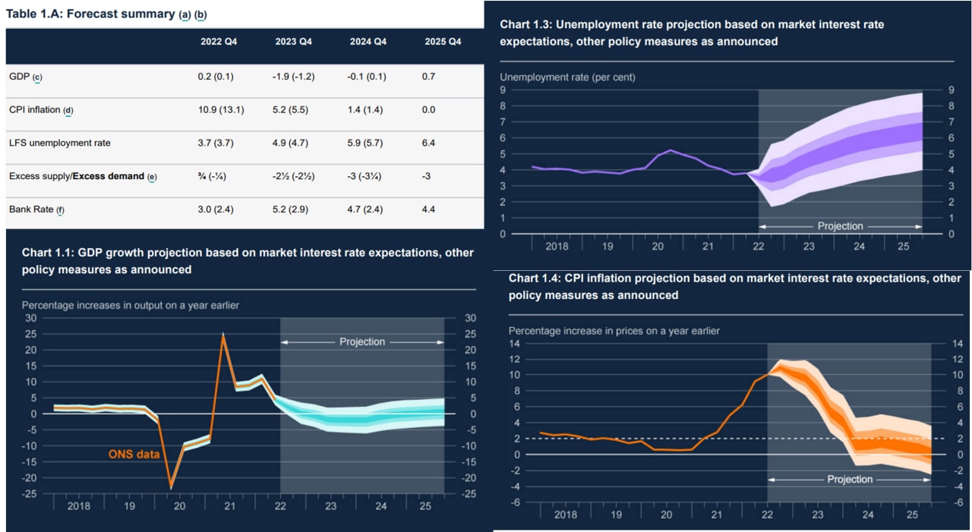Screen dimensions: 972x532
Task: Open footnote (a) in Table 1.A title
Action: click(x=185, y=14)
